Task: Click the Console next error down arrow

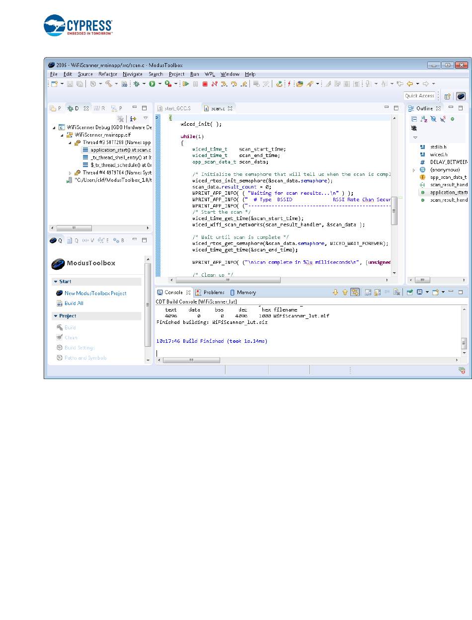Action: (x=335, y=292)
